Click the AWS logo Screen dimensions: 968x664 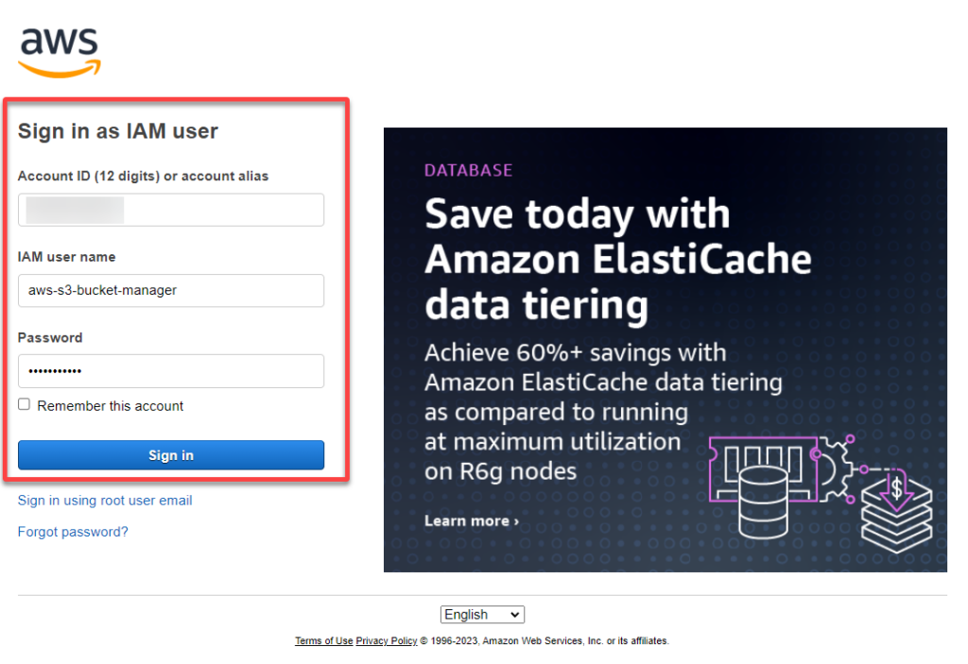click(60, 52)
